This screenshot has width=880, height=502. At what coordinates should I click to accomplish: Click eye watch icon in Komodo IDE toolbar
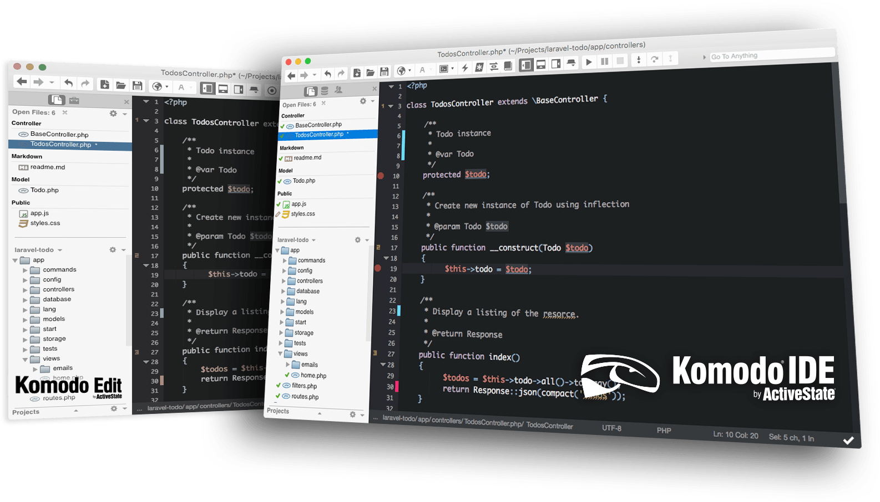[493, 66]
